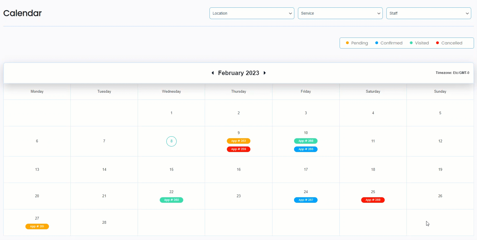Select February 12 on the calendar
Screen dimensions: 477x240
[440, 141]
